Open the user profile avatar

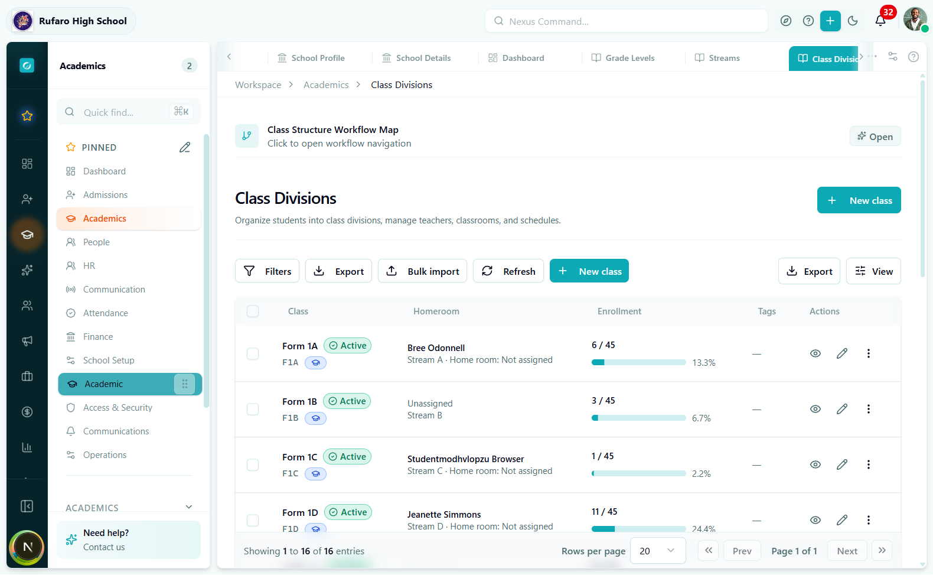[915, 20]
